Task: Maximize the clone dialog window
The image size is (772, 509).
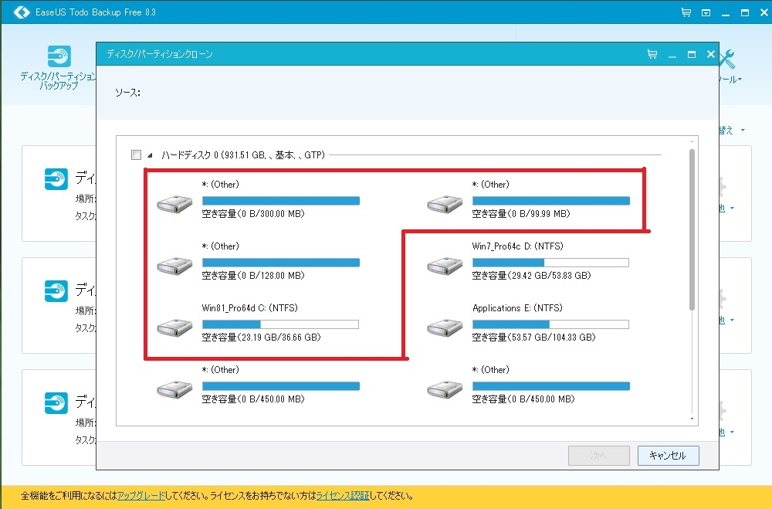Action: [692, 54]
